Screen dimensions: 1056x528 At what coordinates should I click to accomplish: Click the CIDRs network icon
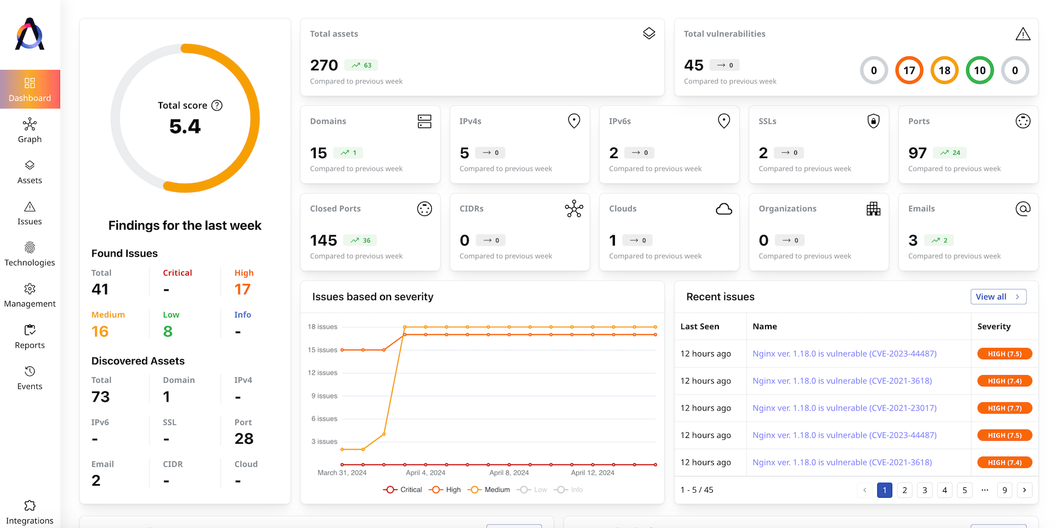point(574,209)
